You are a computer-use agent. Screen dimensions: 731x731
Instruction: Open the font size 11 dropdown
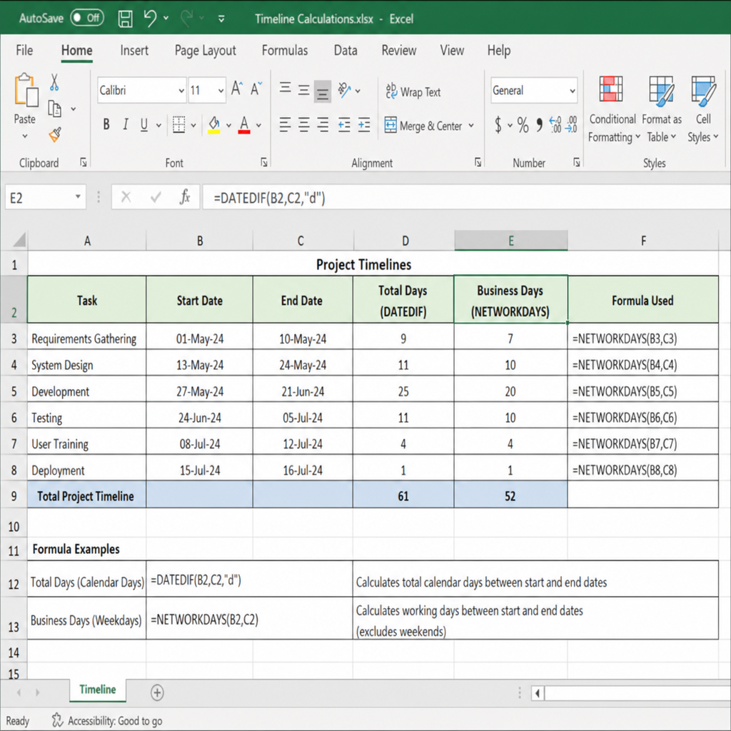point(221,91)
